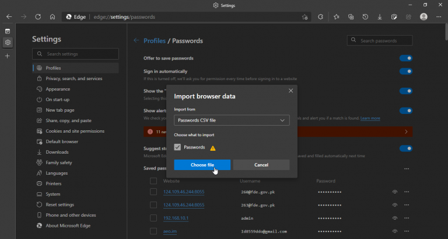448x239 pixels.
Task: Select checkbox for 260@fde.gov.pk row
Action: tap(153, 192)
